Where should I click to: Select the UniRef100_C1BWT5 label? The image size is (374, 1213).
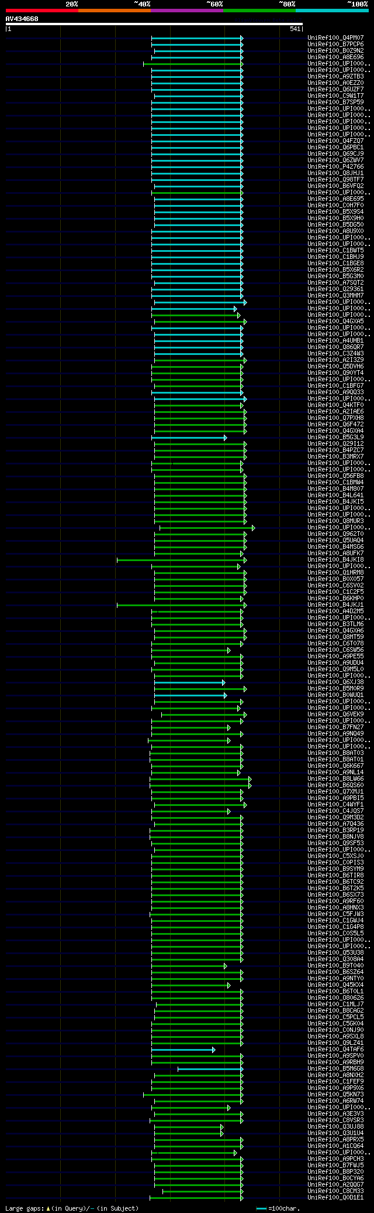335,250
